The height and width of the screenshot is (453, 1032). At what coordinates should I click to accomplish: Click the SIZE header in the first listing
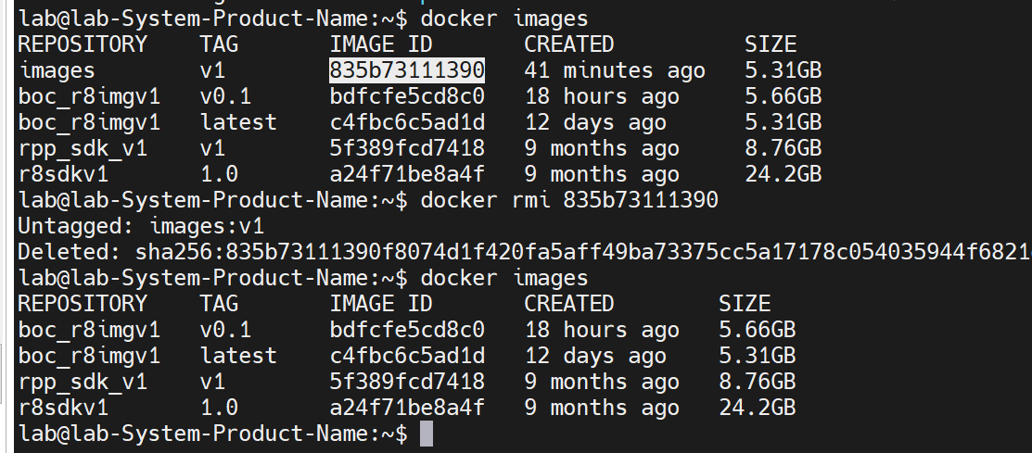[770, 44]
